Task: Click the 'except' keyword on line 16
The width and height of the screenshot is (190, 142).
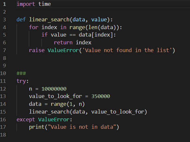Action: [x=26, y=120]
